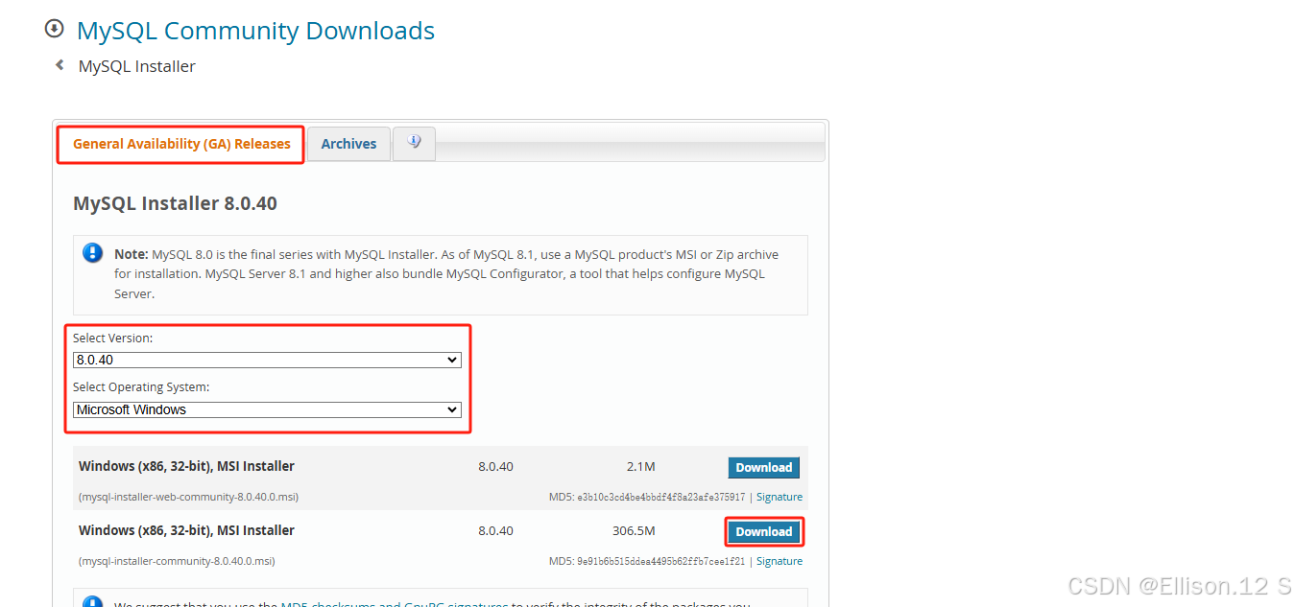This screenshot has width=1295, height=607.
Task: Click the Select Operating System label
Action: (x=141, y=387)
